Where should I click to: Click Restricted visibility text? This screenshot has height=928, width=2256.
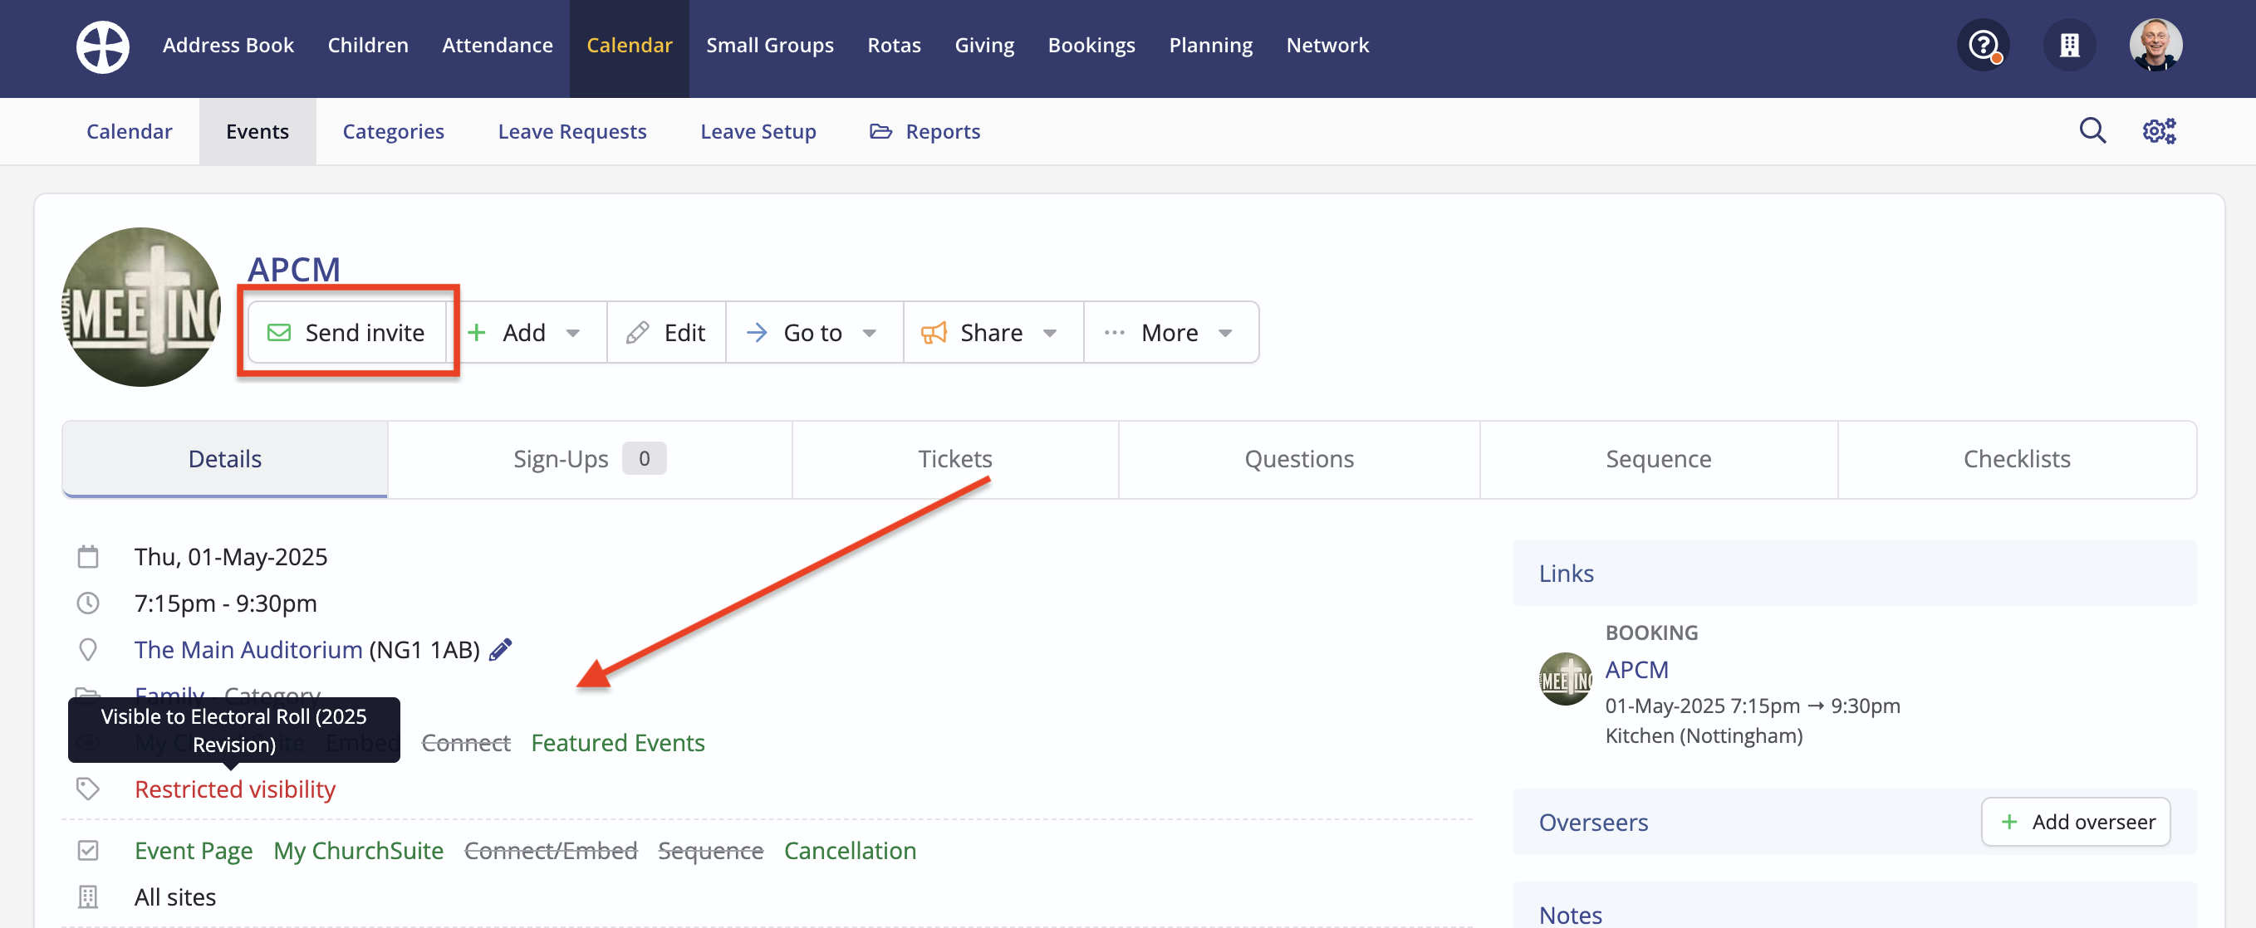pos(235,789)
